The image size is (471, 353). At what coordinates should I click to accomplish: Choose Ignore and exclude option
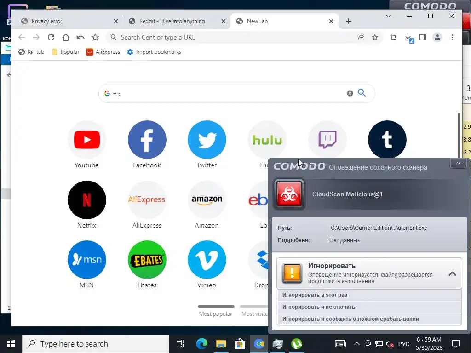click(369, 307)
